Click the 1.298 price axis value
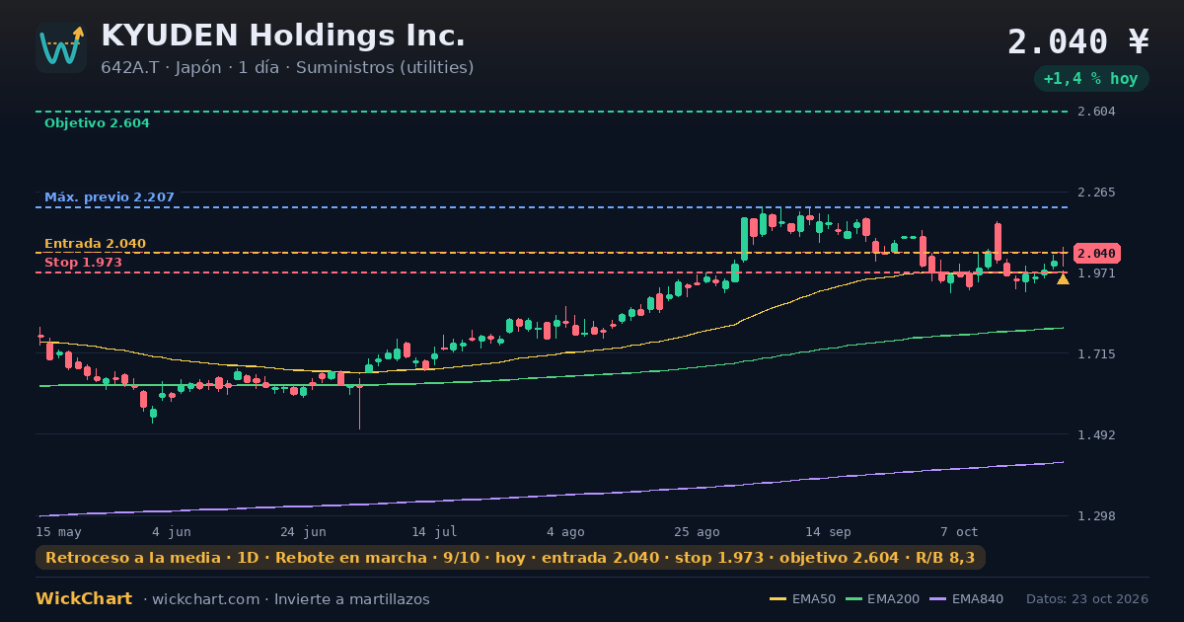Viewport: 1184px width, 622px height. pos(1097,515)
